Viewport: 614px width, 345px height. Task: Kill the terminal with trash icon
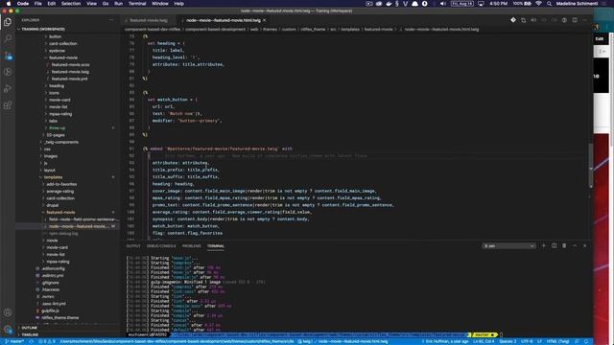pyautogui.click(x=564, y=246)
